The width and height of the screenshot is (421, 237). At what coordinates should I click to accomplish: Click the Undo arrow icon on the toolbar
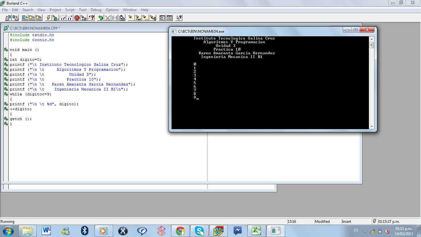[101, 18]
